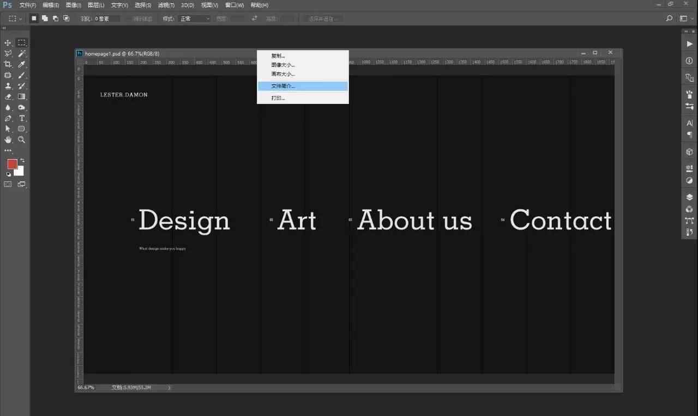Select the Brush tool
The height and width of the screenshot is (416, 698).
click(x=22, y=75)
